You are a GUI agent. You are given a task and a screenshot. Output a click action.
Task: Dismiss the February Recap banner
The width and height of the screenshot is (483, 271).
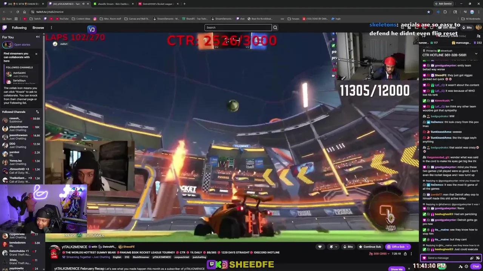pos(409,269)
